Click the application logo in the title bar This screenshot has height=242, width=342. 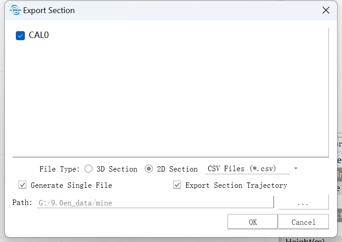(15, 10)
